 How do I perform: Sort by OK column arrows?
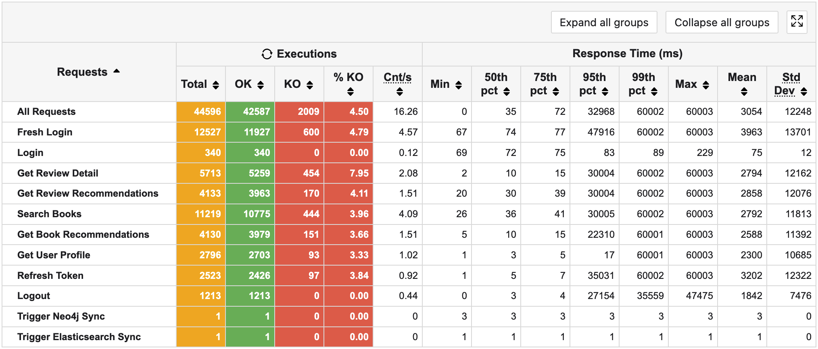(261, 85)
